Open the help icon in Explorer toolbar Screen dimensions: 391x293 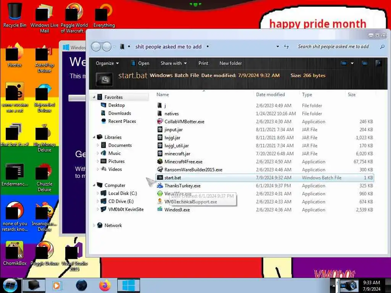pos(378,63)
